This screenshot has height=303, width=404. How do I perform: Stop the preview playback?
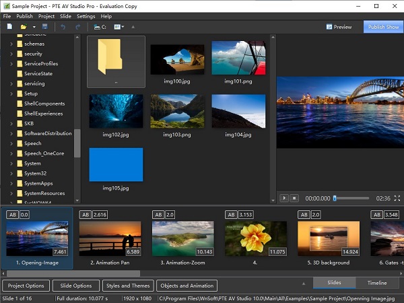tap(294, 198)
